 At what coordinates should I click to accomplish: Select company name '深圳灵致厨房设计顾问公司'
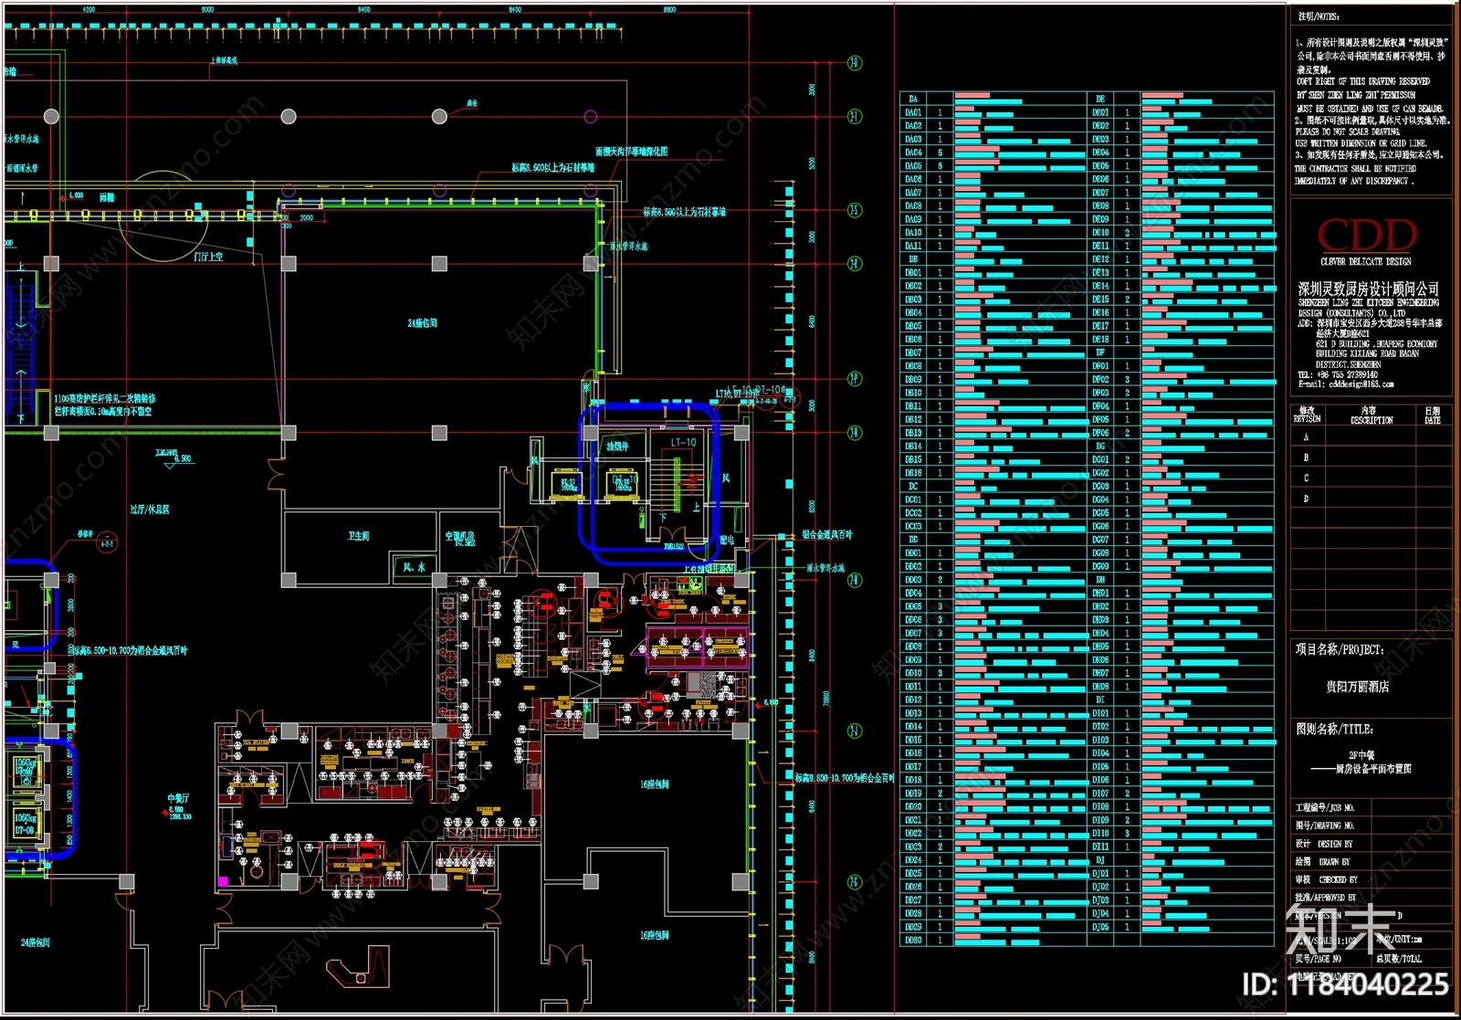click(1368, 289)
